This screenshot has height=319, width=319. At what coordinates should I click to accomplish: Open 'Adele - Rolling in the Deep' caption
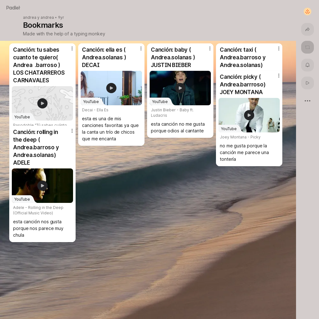tap(38, 210)
